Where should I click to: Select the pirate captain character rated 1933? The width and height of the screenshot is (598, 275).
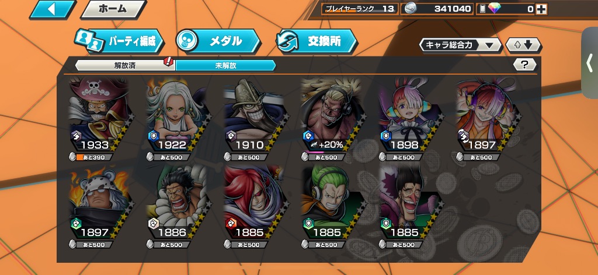pos(99,115)
